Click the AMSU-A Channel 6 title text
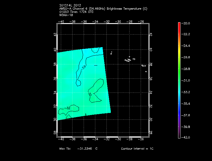212x161 pixels. [103, 9]
